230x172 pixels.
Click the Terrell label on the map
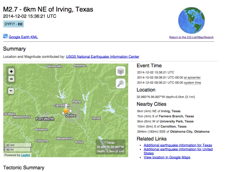pos(96,118)
